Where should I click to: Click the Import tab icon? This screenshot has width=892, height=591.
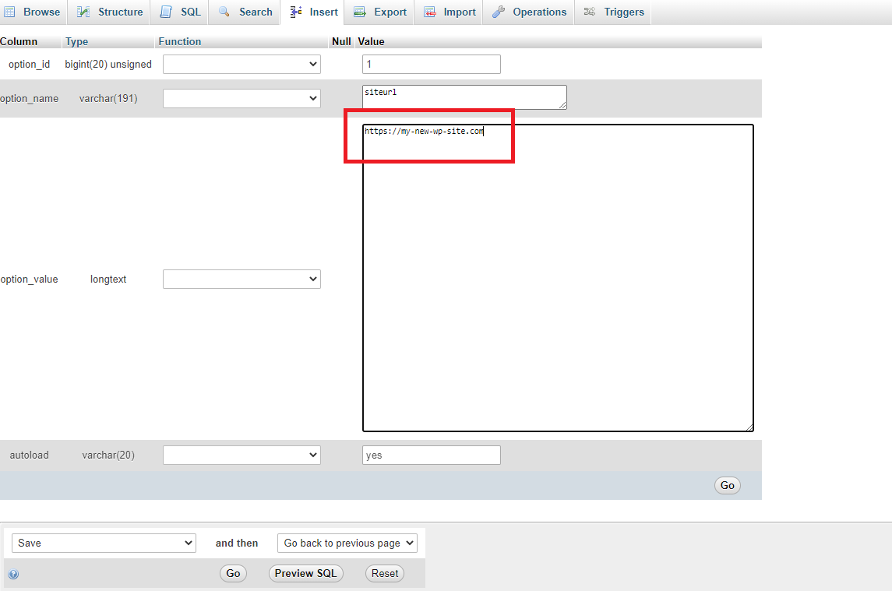click(x=430, y=12)
